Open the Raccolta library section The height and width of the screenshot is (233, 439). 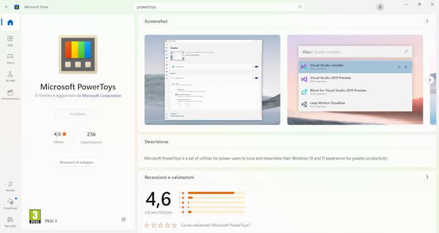[x=10, y=222]
